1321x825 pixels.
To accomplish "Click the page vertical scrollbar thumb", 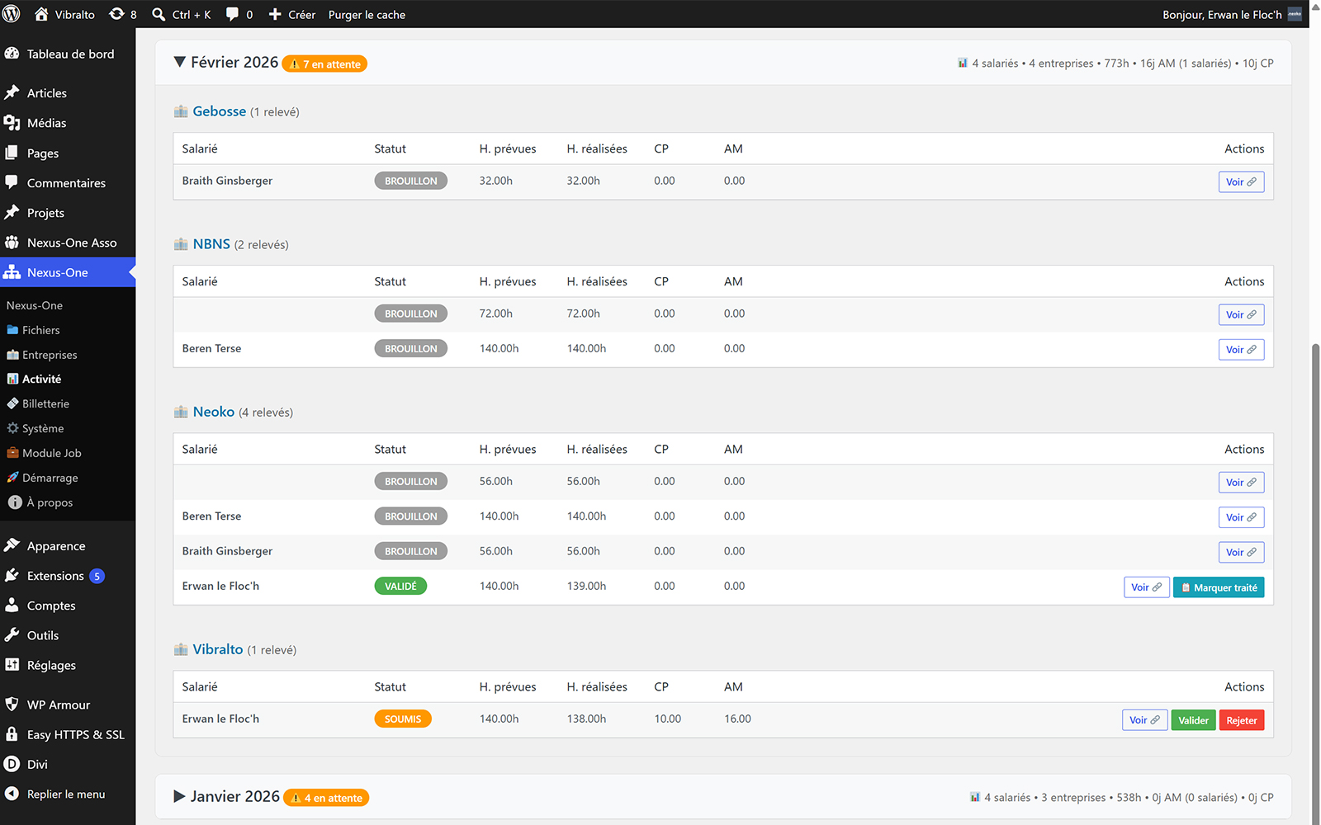I will click(x=1315, y=582).
